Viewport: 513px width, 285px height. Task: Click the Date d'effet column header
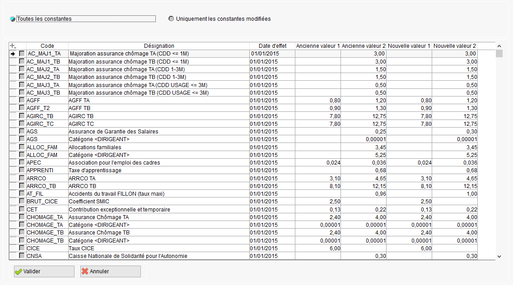pyautogui.click(x=272, y=46)
